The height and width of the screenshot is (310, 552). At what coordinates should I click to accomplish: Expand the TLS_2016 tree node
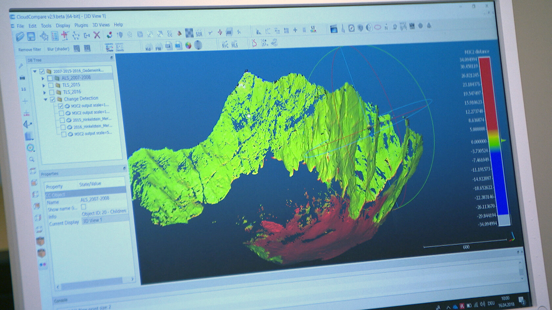pyautogui.click(x=44, y=93)
